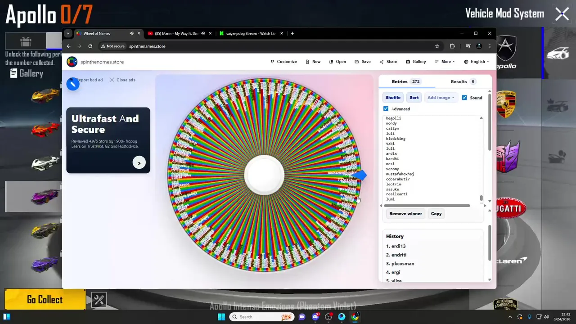The width and height of the screenshot is (576, 324).
Task: Reload the spinthenames page
Action: tap(90, 46)
